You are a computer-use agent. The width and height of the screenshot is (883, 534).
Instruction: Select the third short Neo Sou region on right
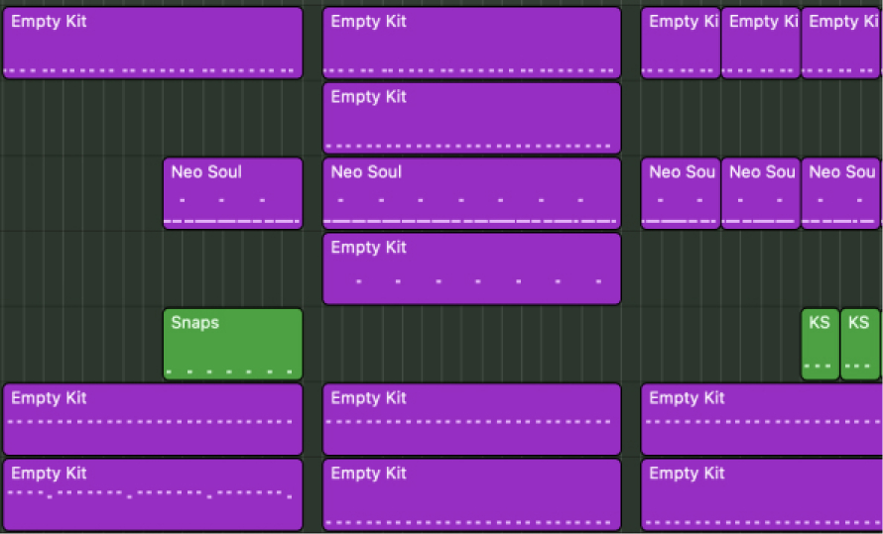(x=840, y=193)
